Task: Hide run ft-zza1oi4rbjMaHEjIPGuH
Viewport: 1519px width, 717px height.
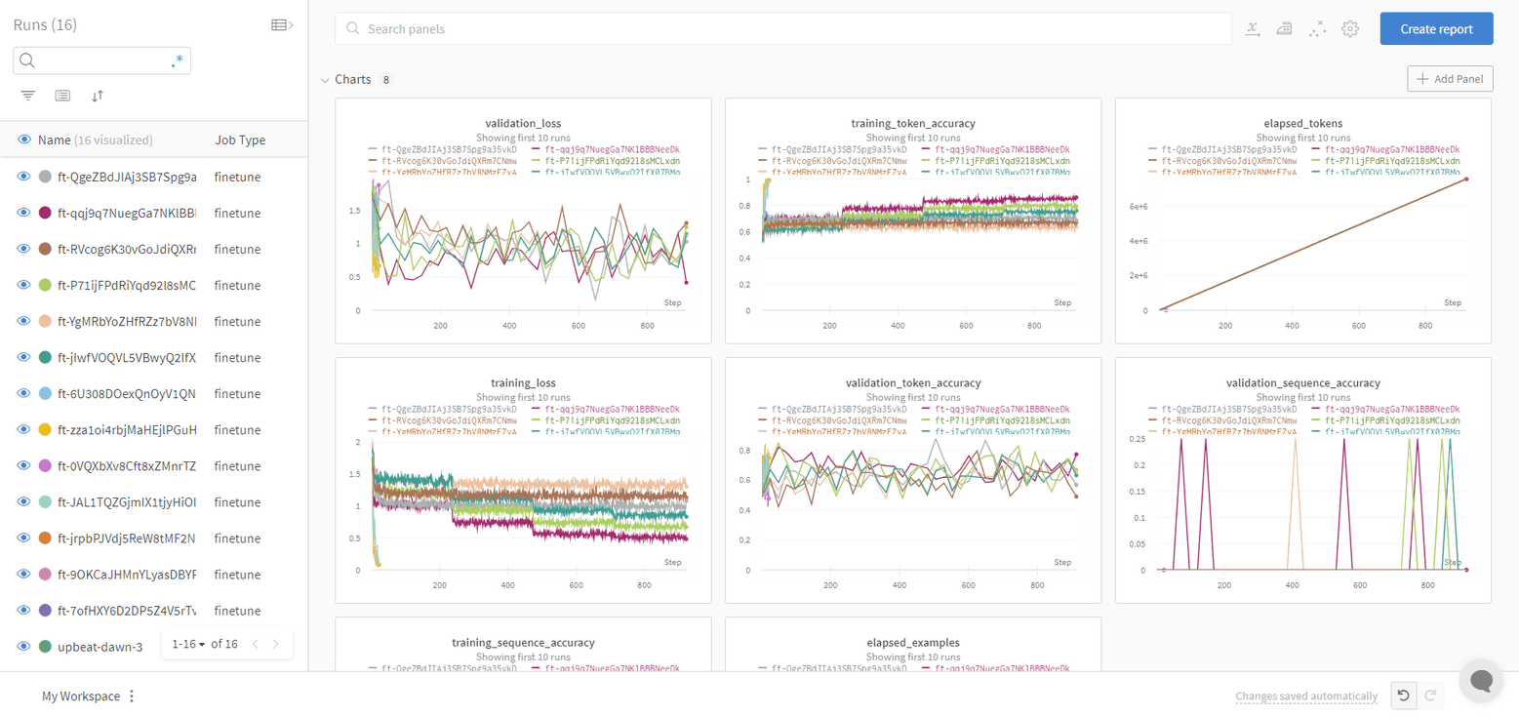Action: (24, 429)
